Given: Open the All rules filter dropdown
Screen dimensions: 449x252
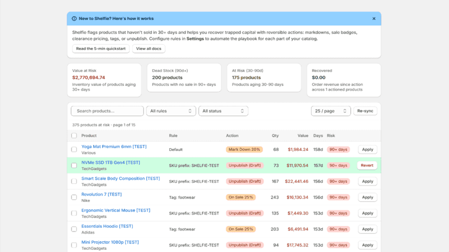Looking at the screenshot, I should pos(171,111).
